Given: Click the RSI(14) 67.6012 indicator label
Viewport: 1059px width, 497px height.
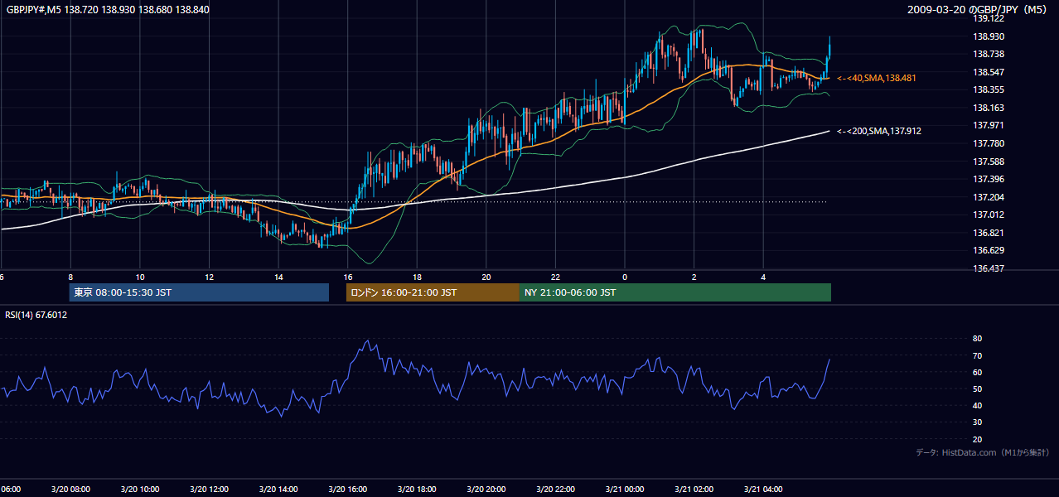Looking at the screenshot, I should [x=36, y=315].
